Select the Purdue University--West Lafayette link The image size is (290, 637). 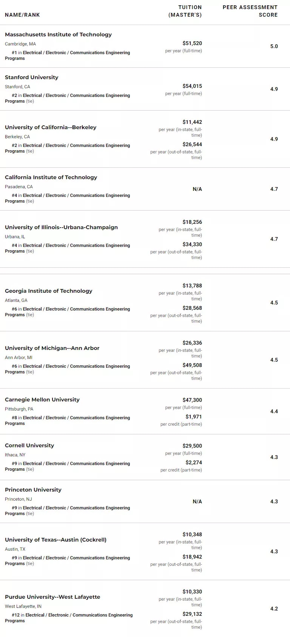pos(52,597)
